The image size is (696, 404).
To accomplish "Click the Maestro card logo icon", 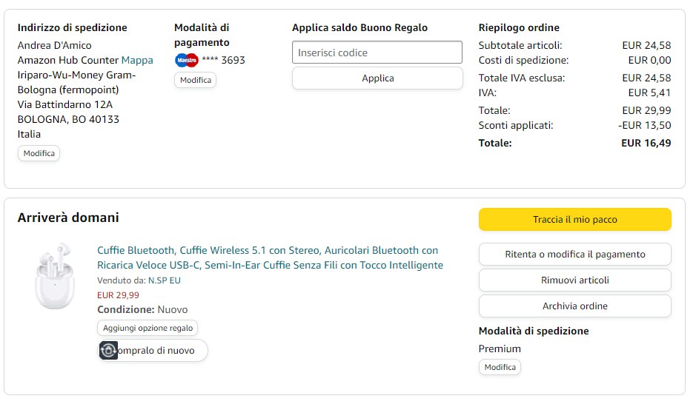I will pyautogui.click(x=187, y=60).
